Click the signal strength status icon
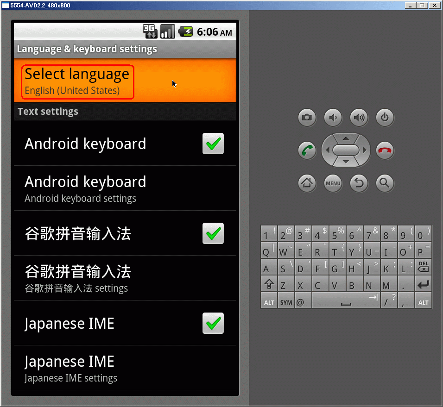 pos(168,31)
